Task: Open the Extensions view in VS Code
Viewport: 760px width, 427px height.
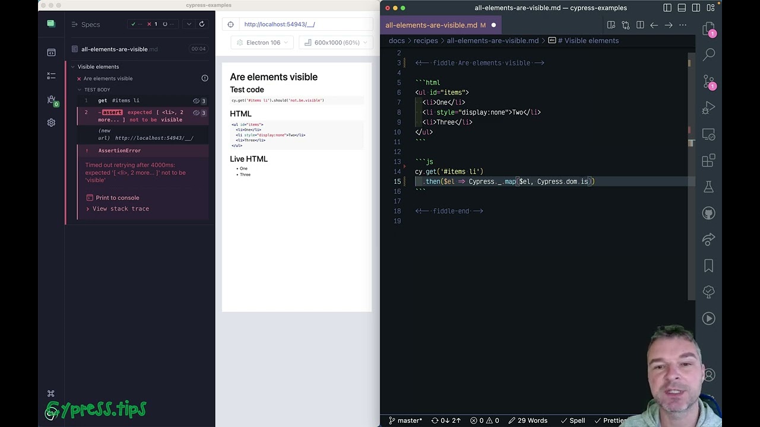Action: tap(708, 161)
